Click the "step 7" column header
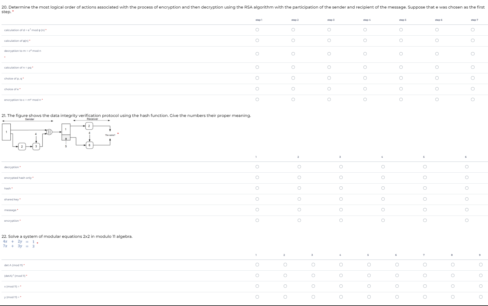Screen dimensions: 488x306 pos(474,20)
